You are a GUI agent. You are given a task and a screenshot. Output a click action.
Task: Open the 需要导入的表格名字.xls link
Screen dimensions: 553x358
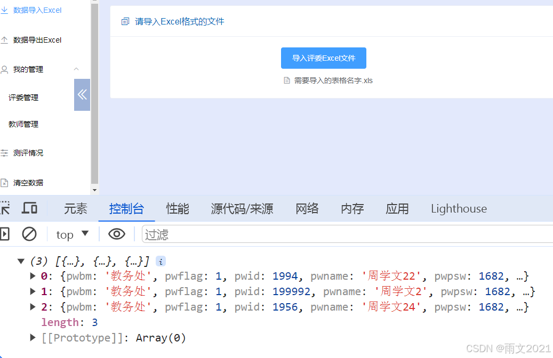332,80
